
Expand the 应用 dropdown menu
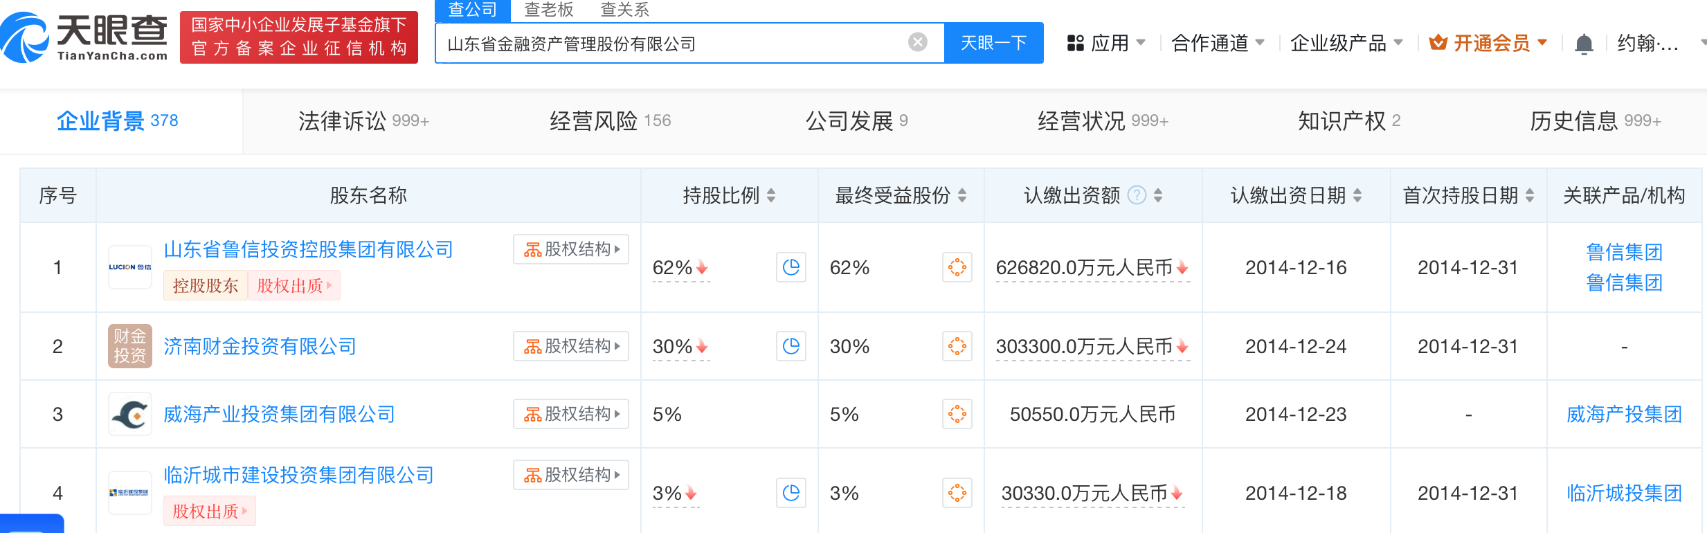pos(1106,44)
